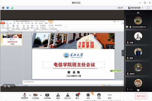Image resolution: width=152 pixels, height=101 pixels.
Task: Start recording the meeting
Action: 88,96
